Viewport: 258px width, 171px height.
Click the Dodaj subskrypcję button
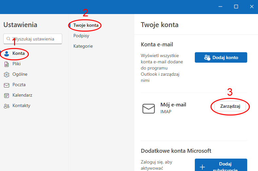(221, 165)
